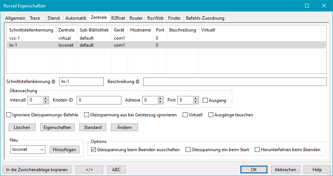
Task: Click the Löschen button
Action: (22, 127)
